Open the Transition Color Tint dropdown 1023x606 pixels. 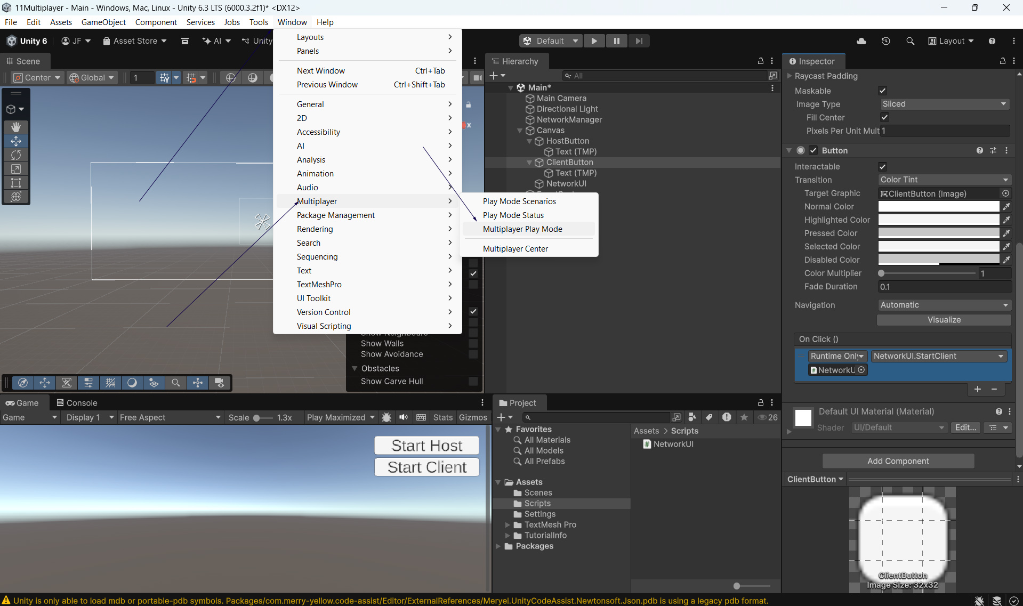944,180
